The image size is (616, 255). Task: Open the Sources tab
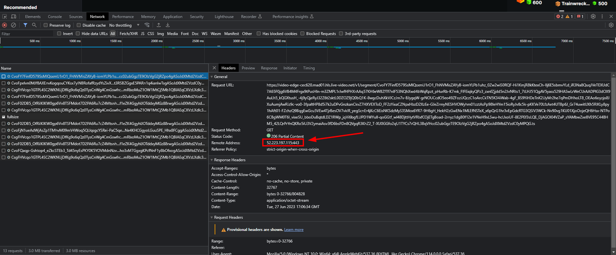(75, 16)
